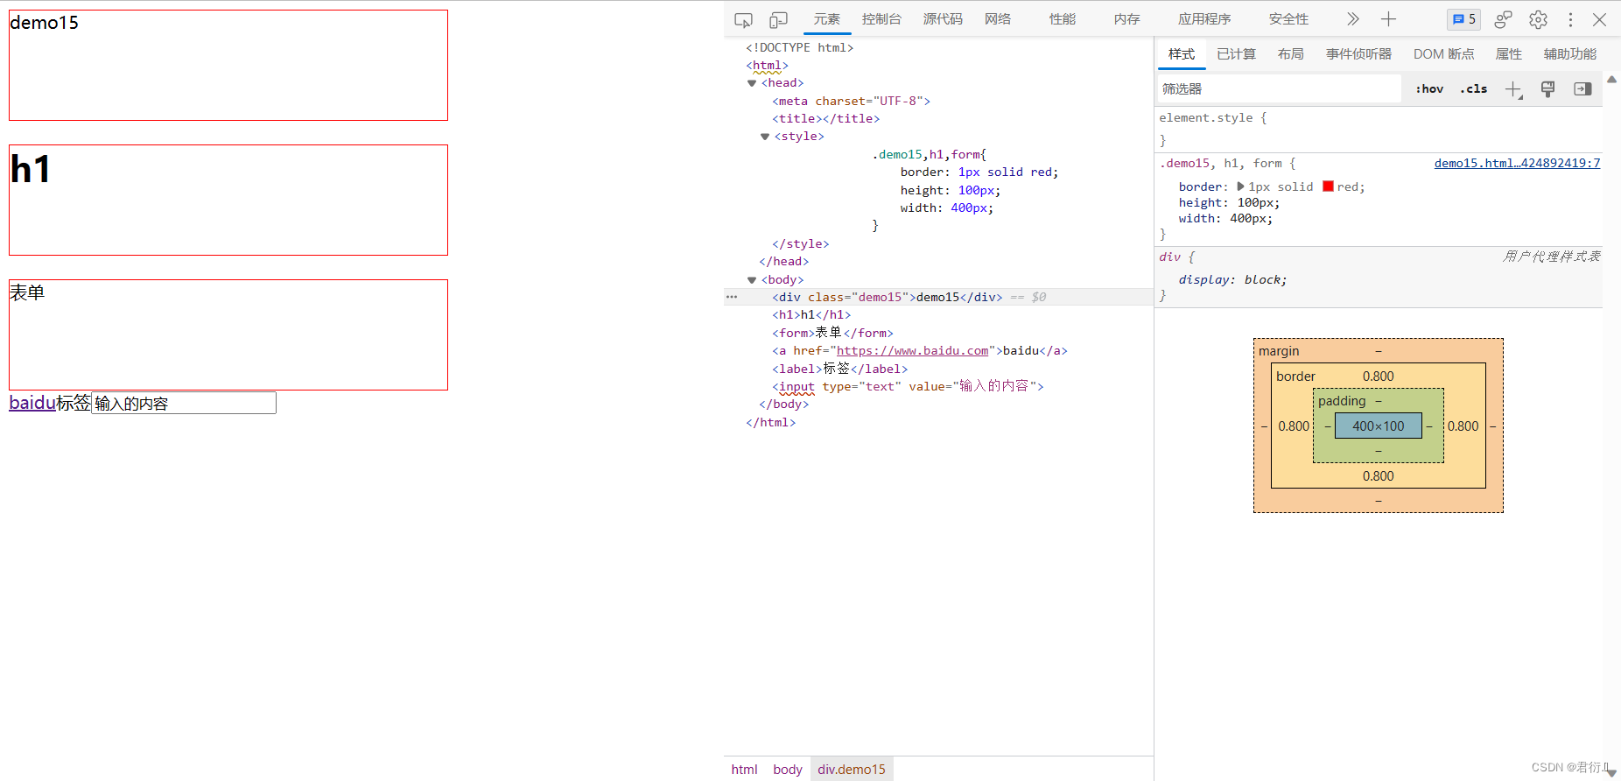This screenshot has width=1621, height=781.
Task: Open the 控制台 (Console) tab
Action: pos(881,19)
